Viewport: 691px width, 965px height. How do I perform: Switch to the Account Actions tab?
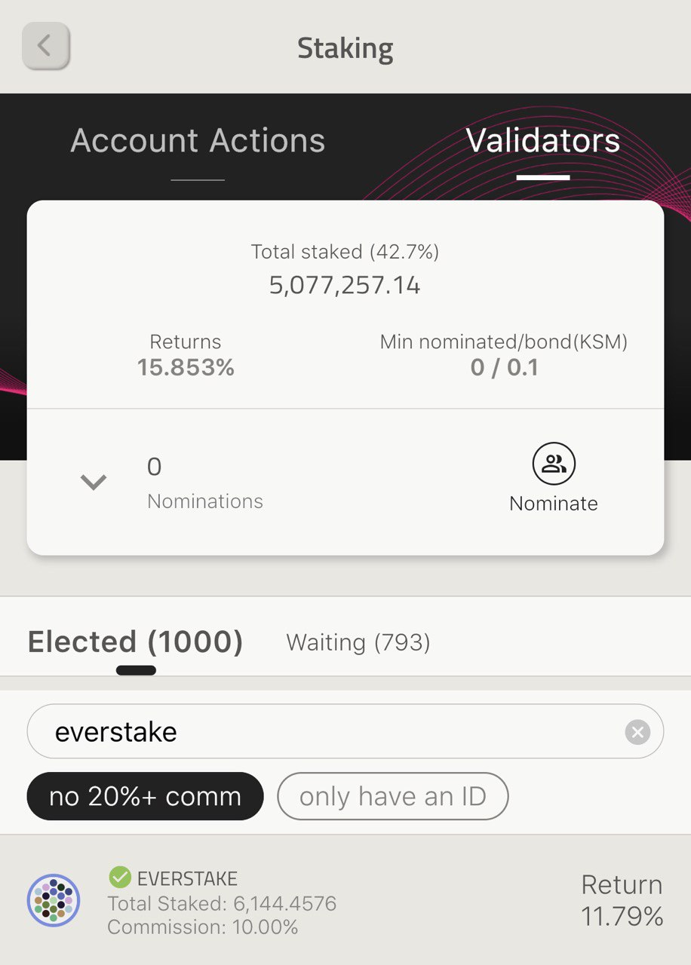pyautogui.click(x=198, y=141)
